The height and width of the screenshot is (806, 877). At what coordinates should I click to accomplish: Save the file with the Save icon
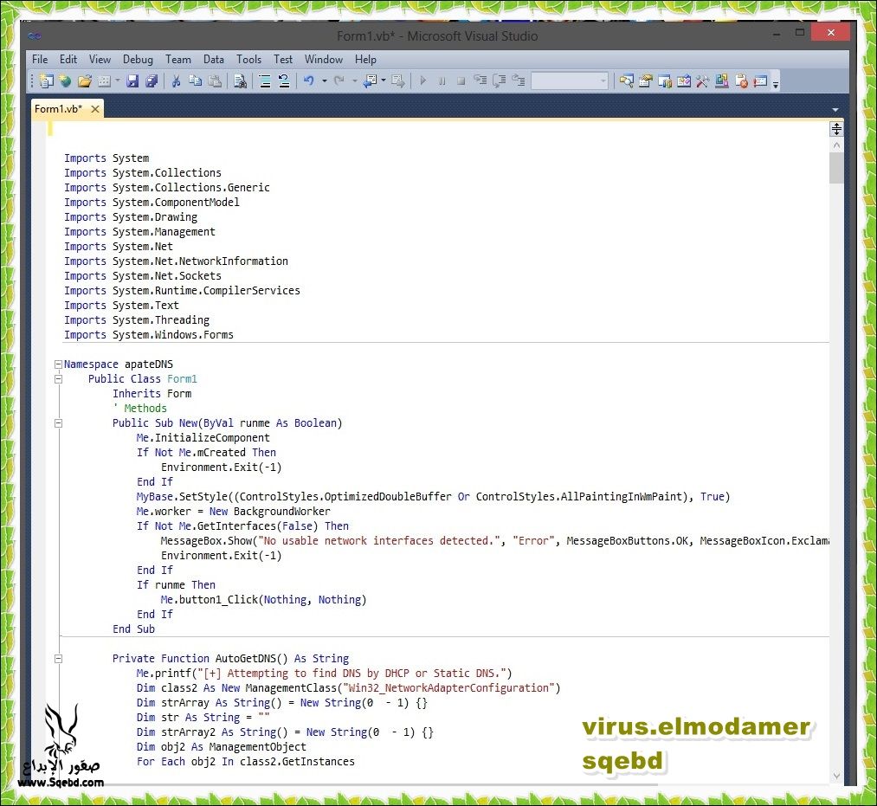tap(132, 81)
